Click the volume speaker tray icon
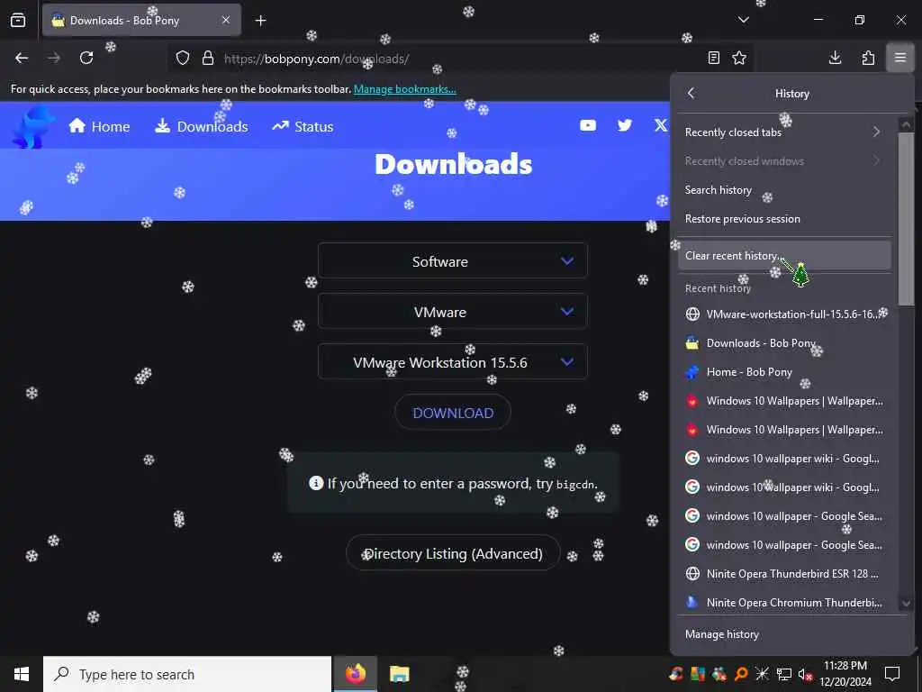 [x=804, y=674]
